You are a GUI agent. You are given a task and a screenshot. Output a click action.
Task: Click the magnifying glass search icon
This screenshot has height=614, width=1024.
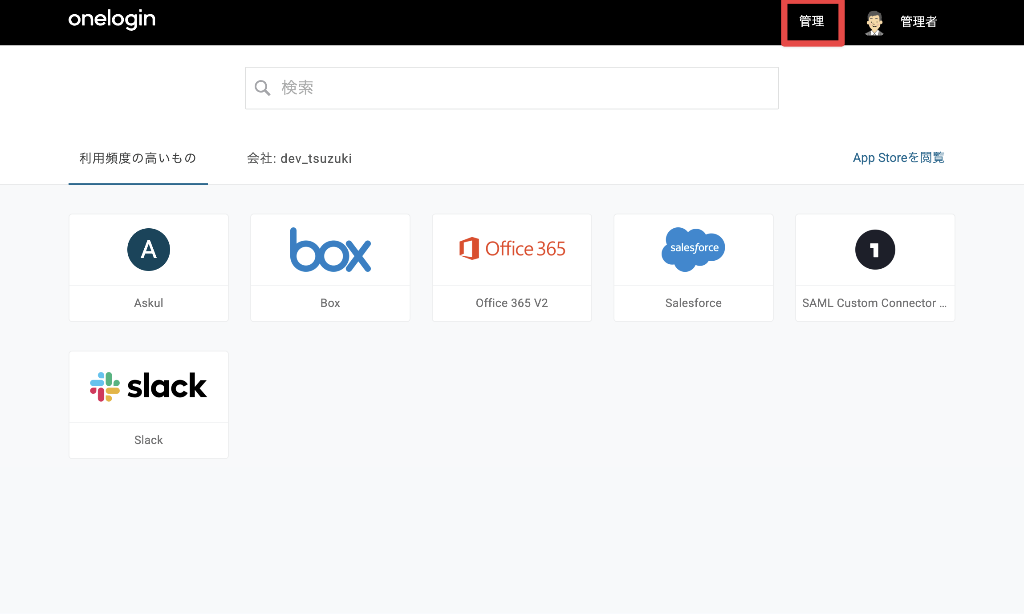(x=262, y=88)
